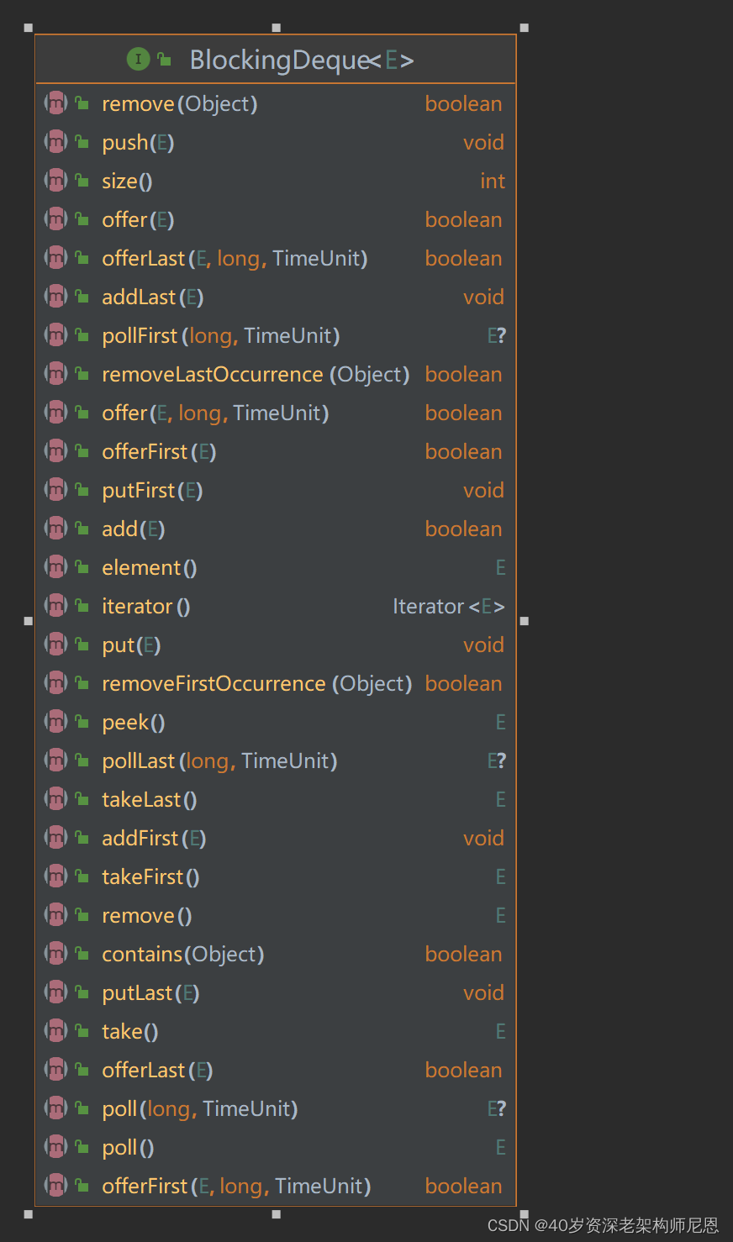Click method icon beside removeFirstOccurrence(Object)
Viewport: 733px width, 1242px height.
click(x=55, y=683)
